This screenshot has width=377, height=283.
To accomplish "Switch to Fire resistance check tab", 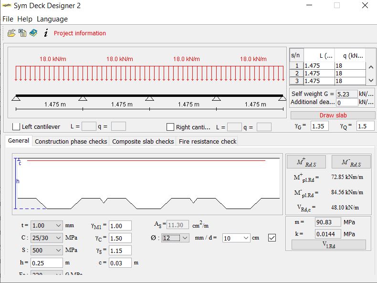I will pyautogui.click(x=208, y=141).
